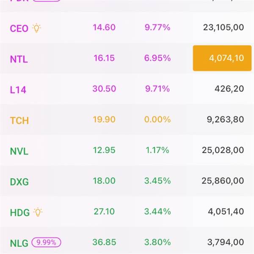Click CEO price 14.60
This screenshot has width=254, height=254.
click(x=104, y=27)
